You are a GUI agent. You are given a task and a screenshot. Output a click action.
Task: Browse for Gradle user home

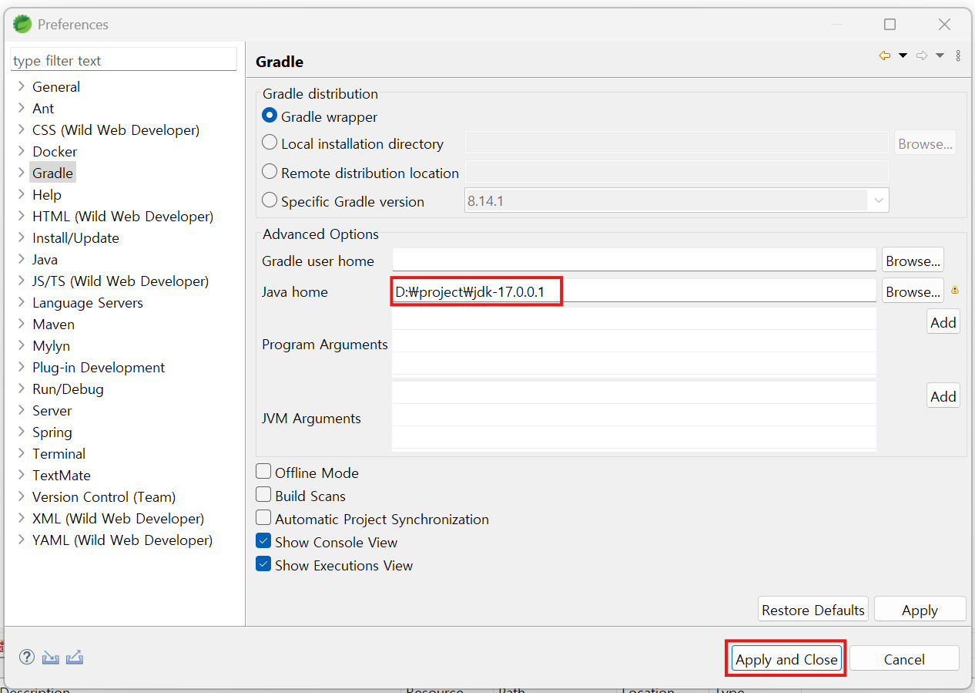coord(913,260)
